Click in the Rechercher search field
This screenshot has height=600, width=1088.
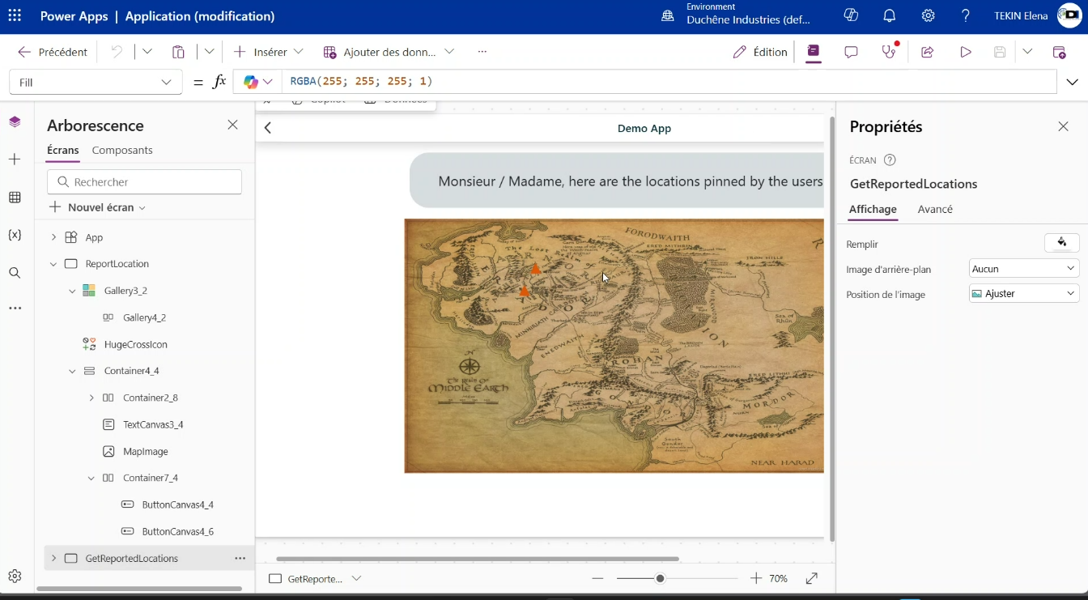pos(144,182)
